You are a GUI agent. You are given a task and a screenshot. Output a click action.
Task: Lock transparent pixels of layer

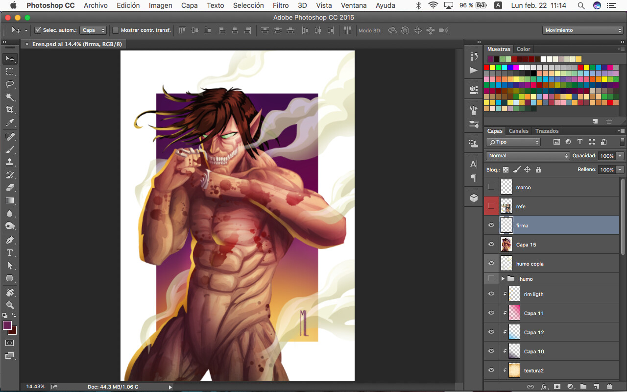click(506, 170)
